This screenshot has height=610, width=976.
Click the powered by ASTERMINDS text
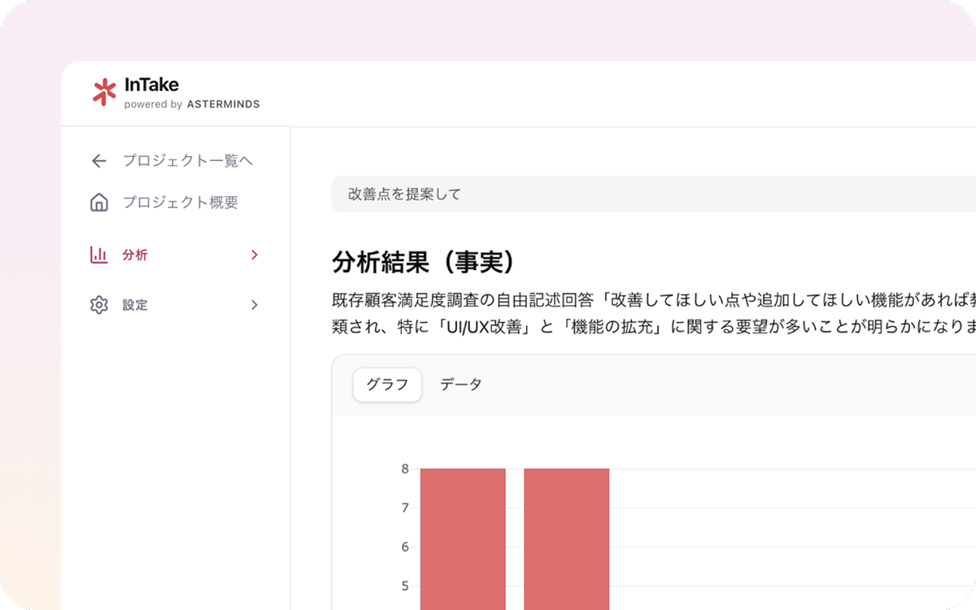coord(191,104)
